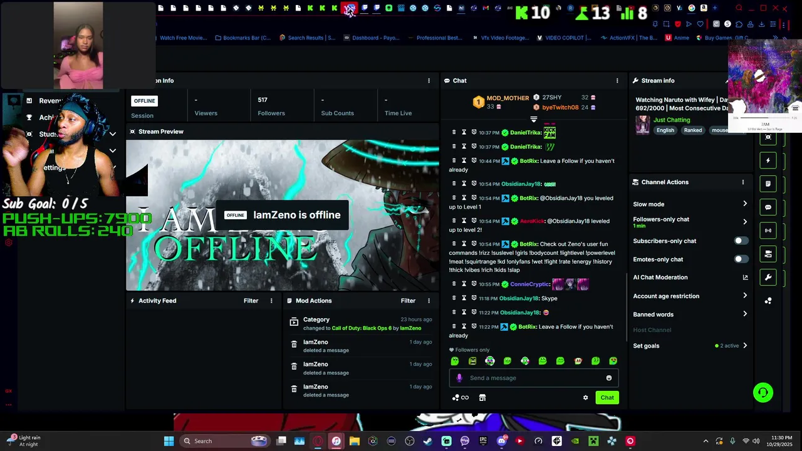Click inside the Send a message field

pos(534,378)
